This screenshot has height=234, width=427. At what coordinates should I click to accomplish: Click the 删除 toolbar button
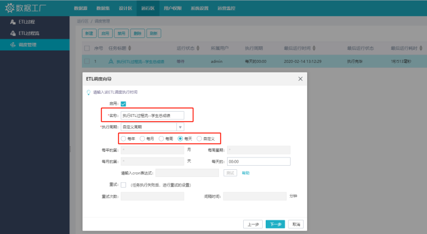point(138,33)
